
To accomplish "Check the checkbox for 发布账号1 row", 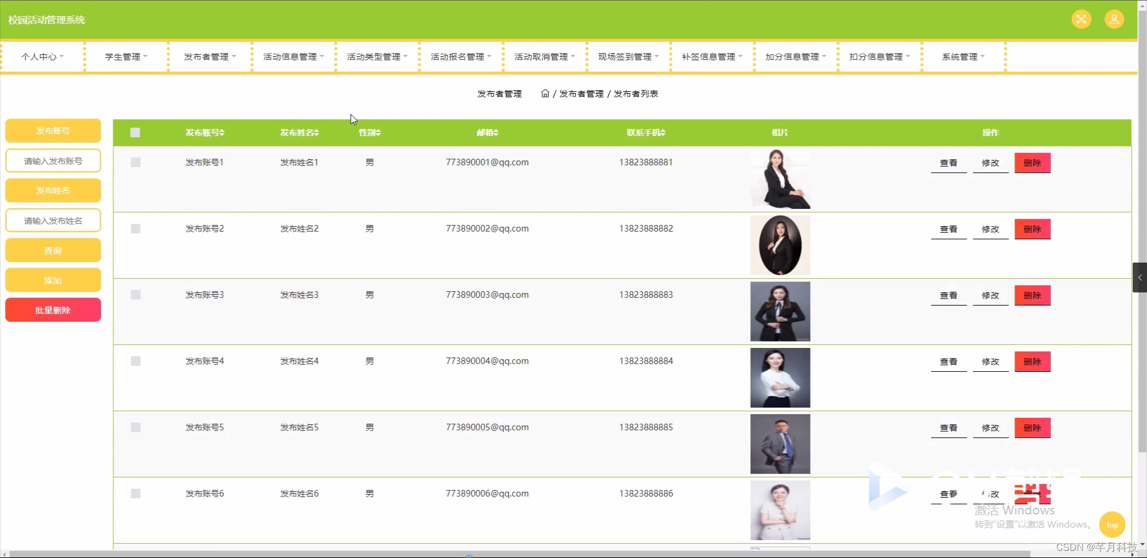I will pyautogui.click(x=136, y=162).
